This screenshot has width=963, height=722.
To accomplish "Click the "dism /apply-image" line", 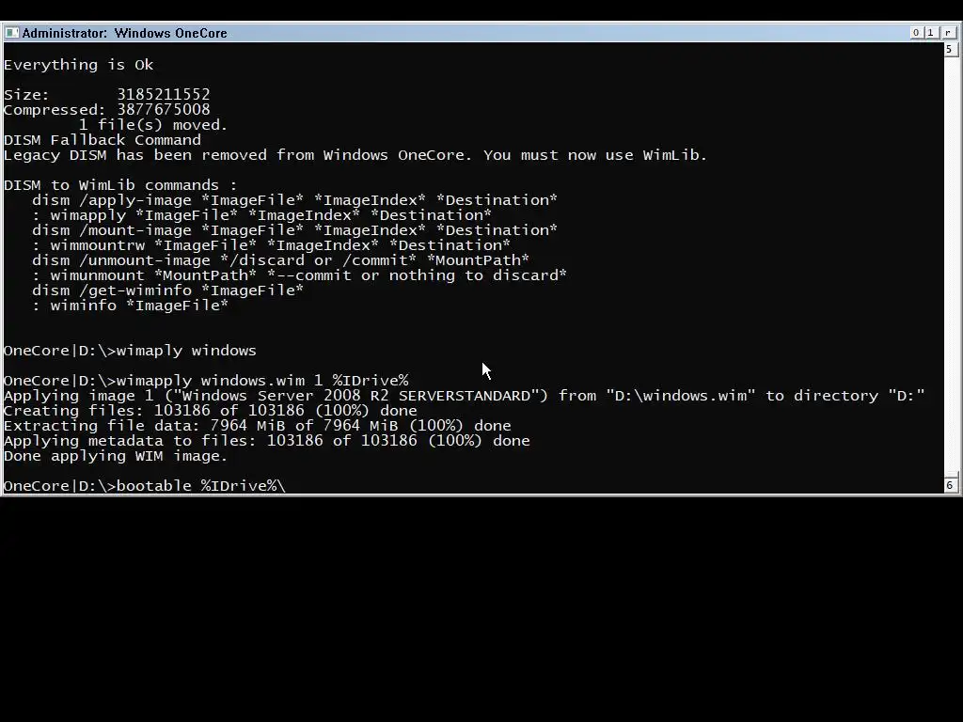I will pyautogui.click(x=294, y=200).
